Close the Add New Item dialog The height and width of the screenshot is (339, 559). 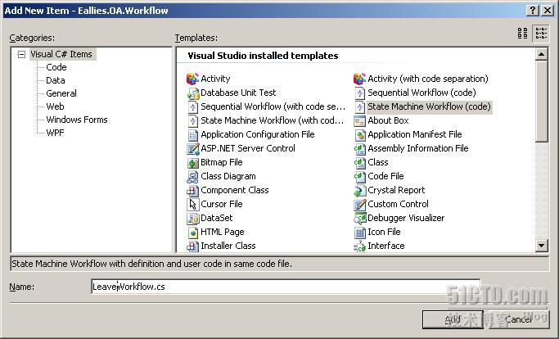pyautogui.click(x=548, y=11)
